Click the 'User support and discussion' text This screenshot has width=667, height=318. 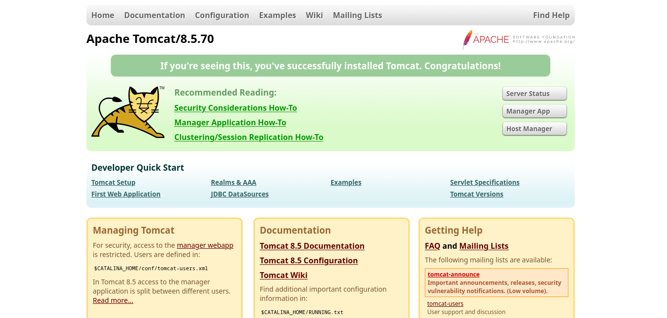pyautogui.click(x=466, y=312)
